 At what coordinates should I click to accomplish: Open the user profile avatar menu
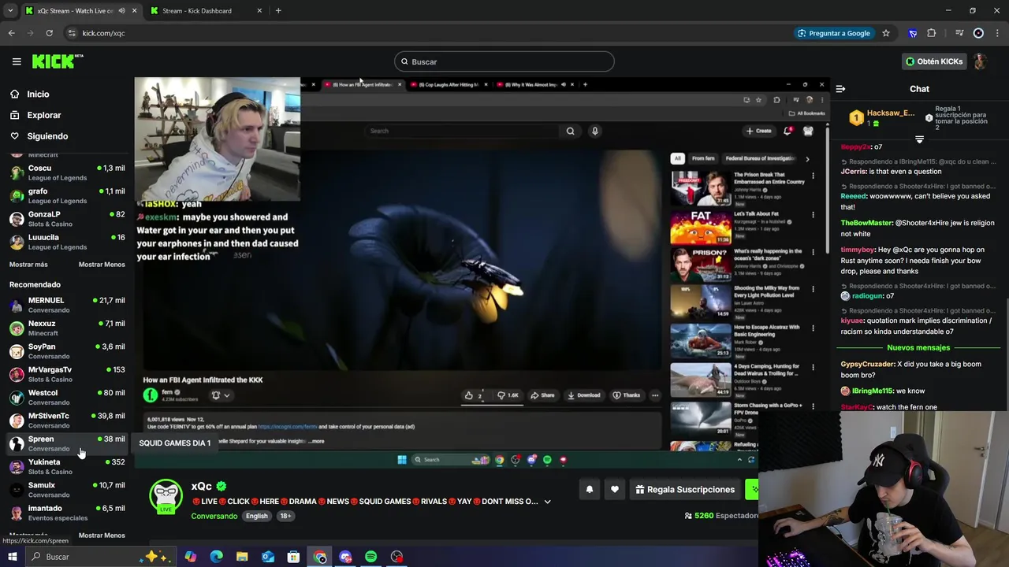point(980,61)
